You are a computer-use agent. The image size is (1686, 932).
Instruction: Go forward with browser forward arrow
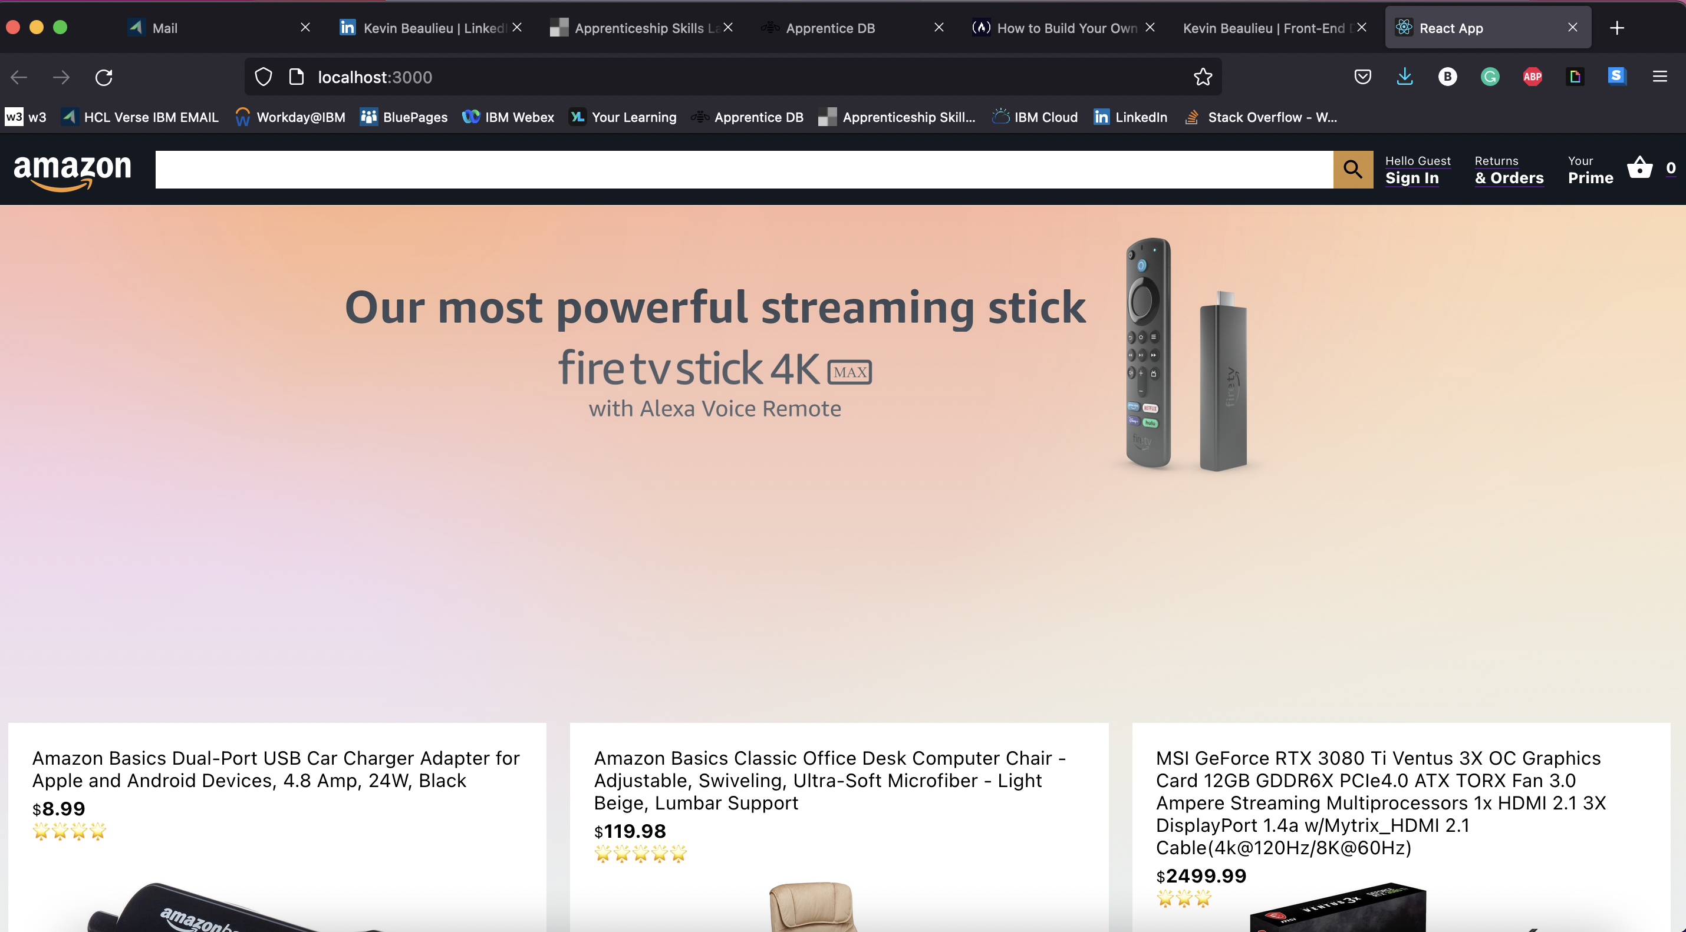pyautogui.click(x=61, y=77)
